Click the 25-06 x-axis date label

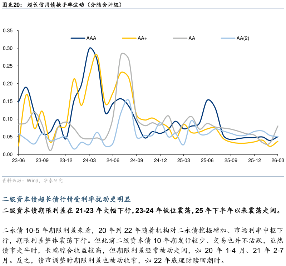tap(207, 161)
